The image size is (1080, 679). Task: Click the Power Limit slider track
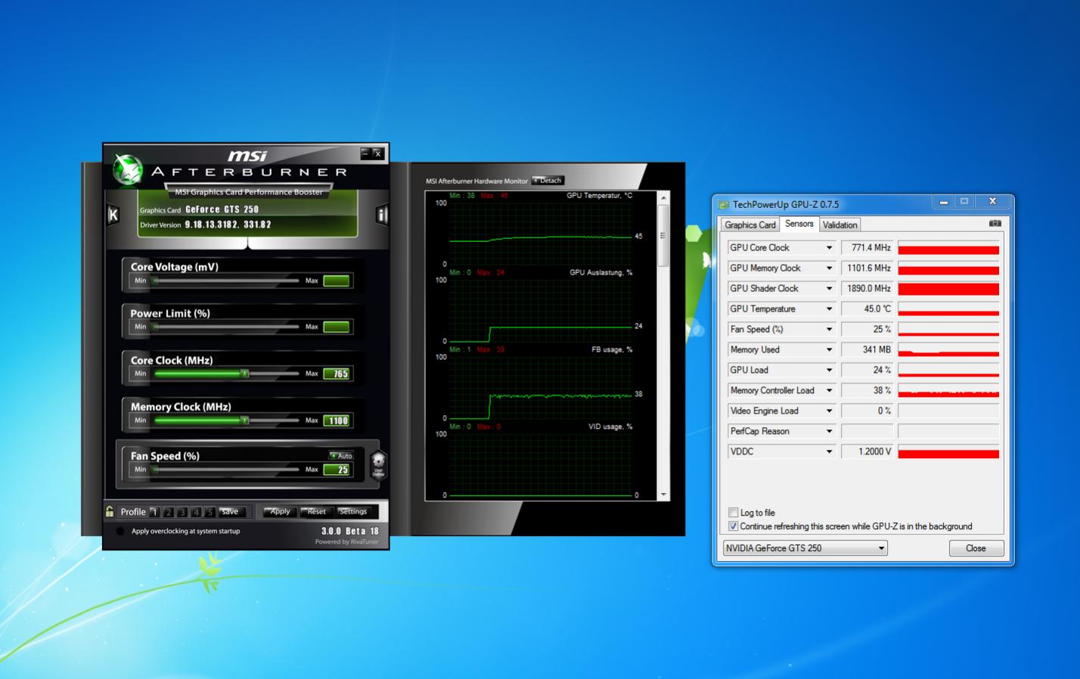pyautogui.click(x=225, y=327)
